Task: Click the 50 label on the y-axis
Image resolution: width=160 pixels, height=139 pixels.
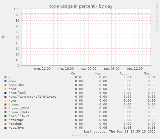Action: pos(17,37)
